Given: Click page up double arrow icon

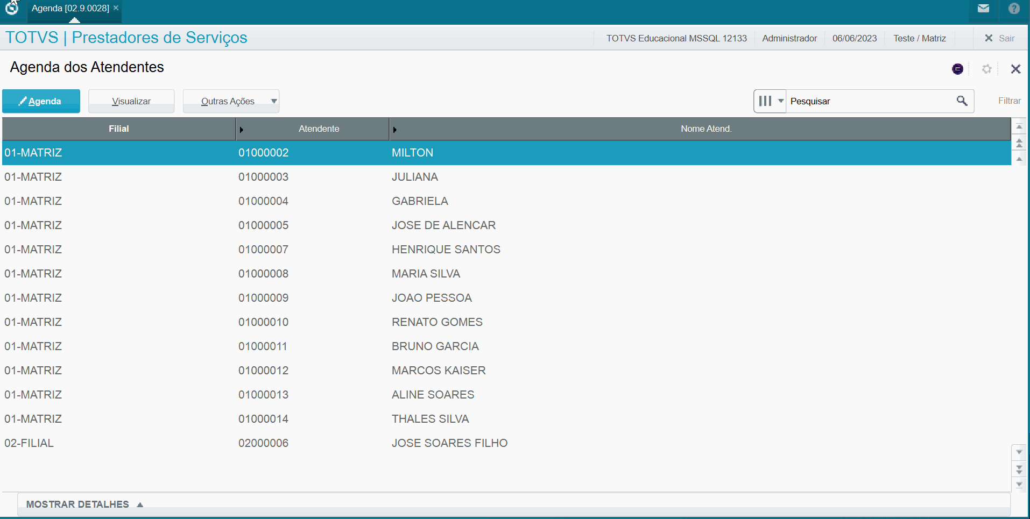Looking at the screenshot, I should click(x=1019, y=143).
